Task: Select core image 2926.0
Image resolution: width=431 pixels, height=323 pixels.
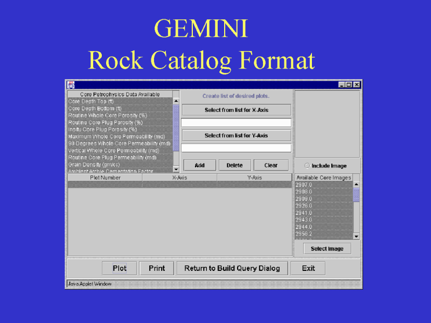Action: click(324, 206)
